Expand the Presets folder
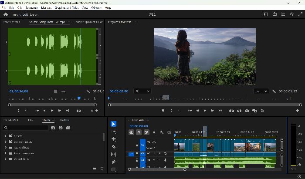Image resolution: width=305 pixels, height=179 pixels. 5,136
